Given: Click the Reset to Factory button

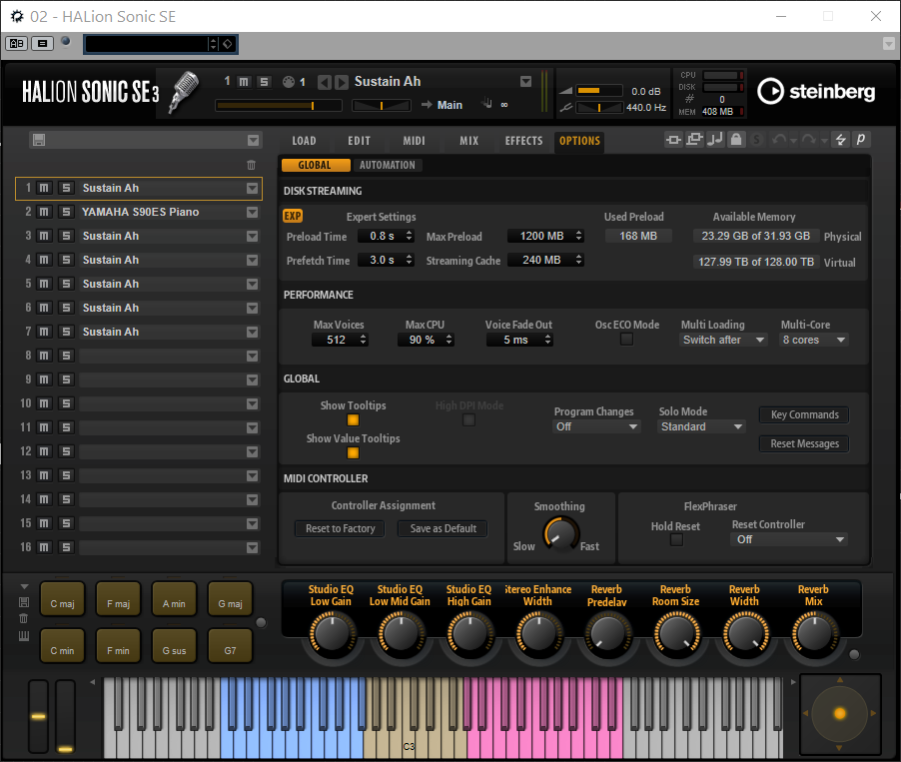Looking at the screenshot, I should (x=341, y=528).
